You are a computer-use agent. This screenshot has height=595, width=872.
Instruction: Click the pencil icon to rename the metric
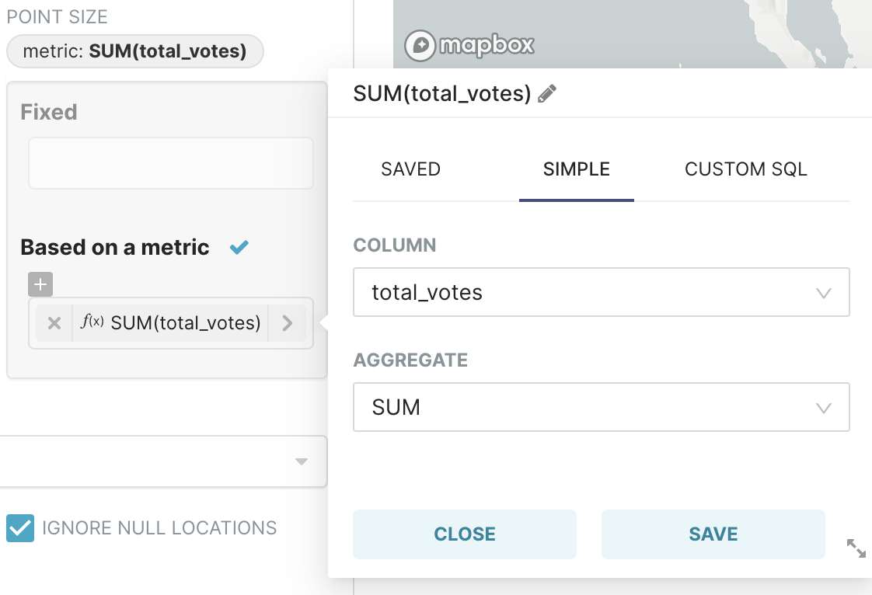[547, 94]
